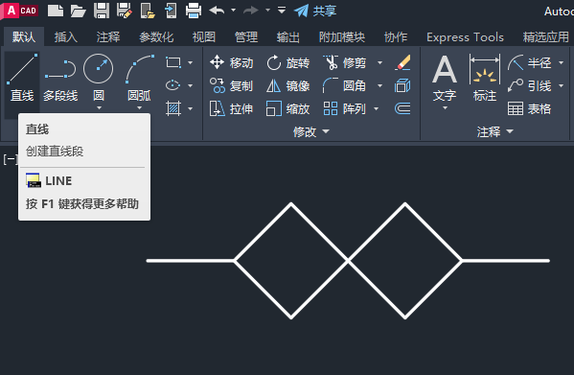Click the 缩放 scale tool

tap(288, 108)
